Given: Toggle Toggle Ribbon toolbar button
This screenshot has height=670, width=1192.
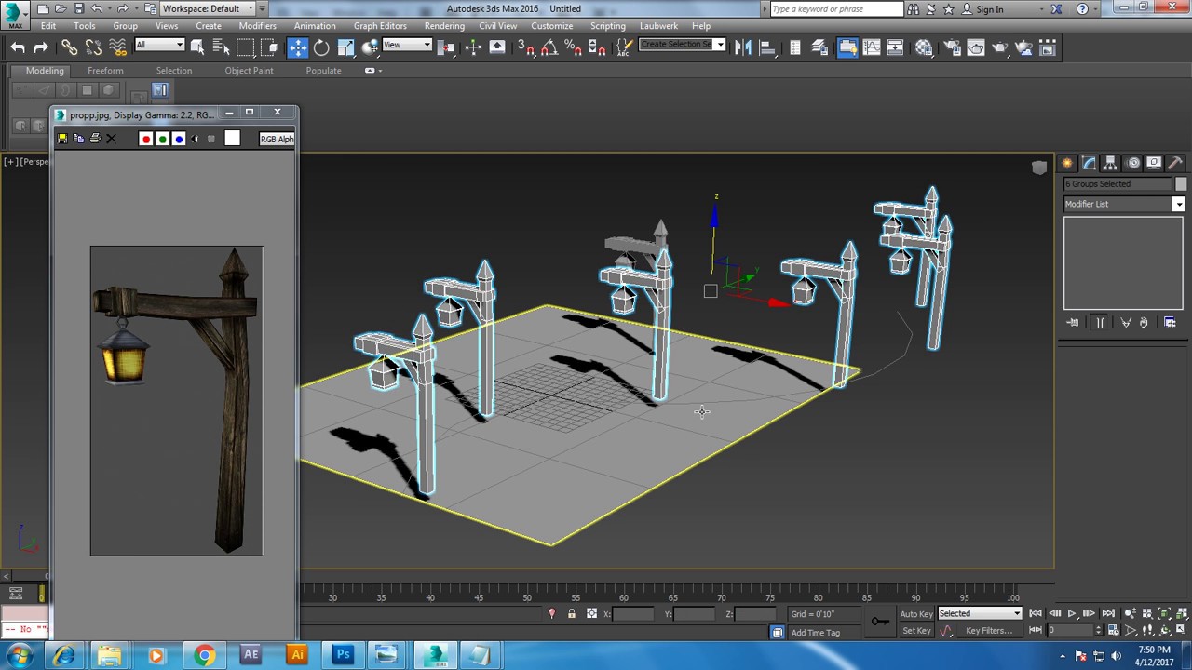Looking at the screenshot, I should point(847,47).
